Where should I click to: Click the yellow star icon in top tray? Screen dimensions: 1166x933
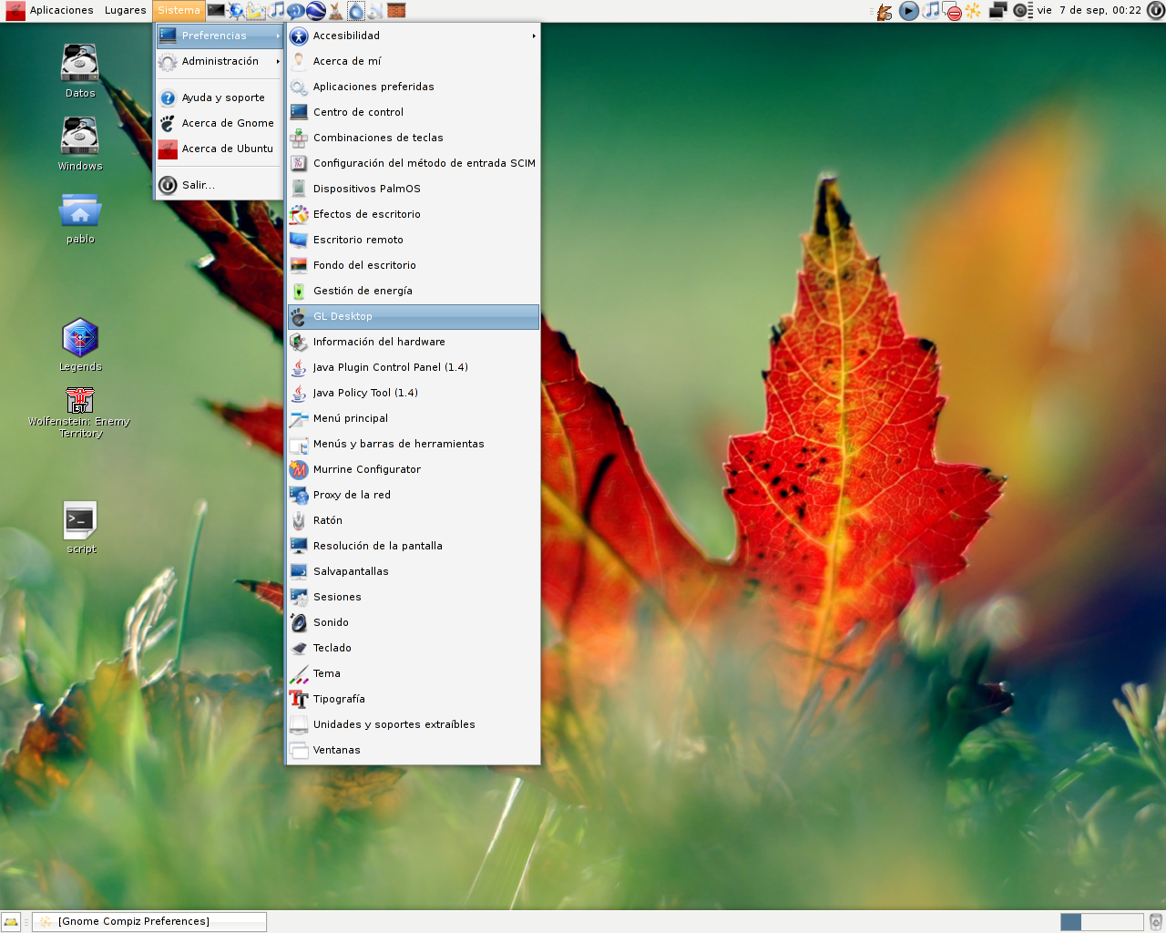[973, 11]
